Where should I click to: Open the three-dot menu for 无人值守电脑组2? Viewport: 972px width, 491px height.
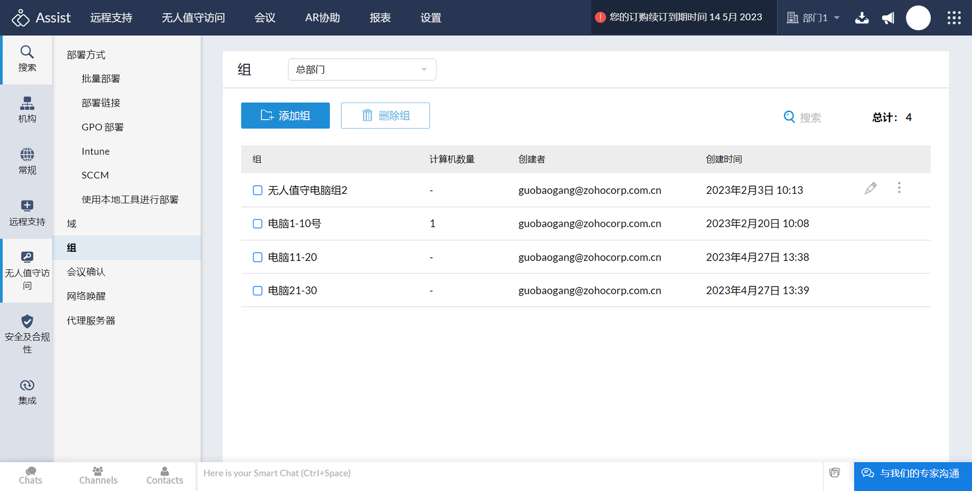click(x=899, y=188)
